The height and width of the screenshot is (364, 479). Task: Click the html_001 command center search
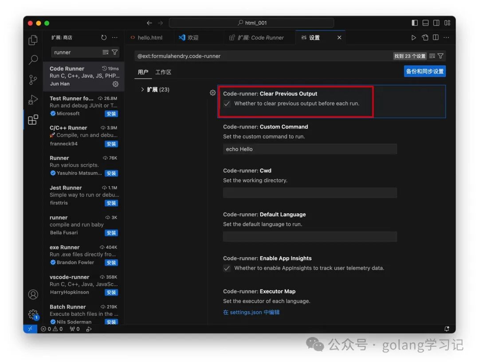pos(251,23)
